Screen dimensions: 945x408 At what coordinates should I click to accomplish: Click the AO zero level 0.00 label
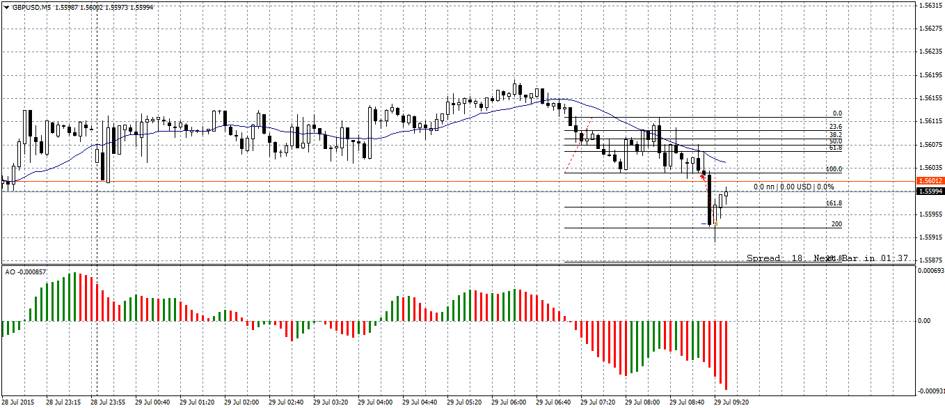point(925,321)
